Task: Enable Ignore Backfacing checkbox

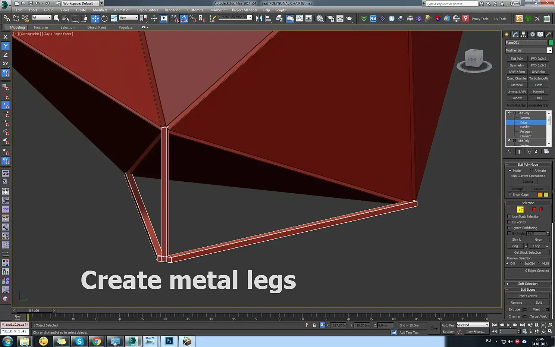Action: (x=509, y=228)
